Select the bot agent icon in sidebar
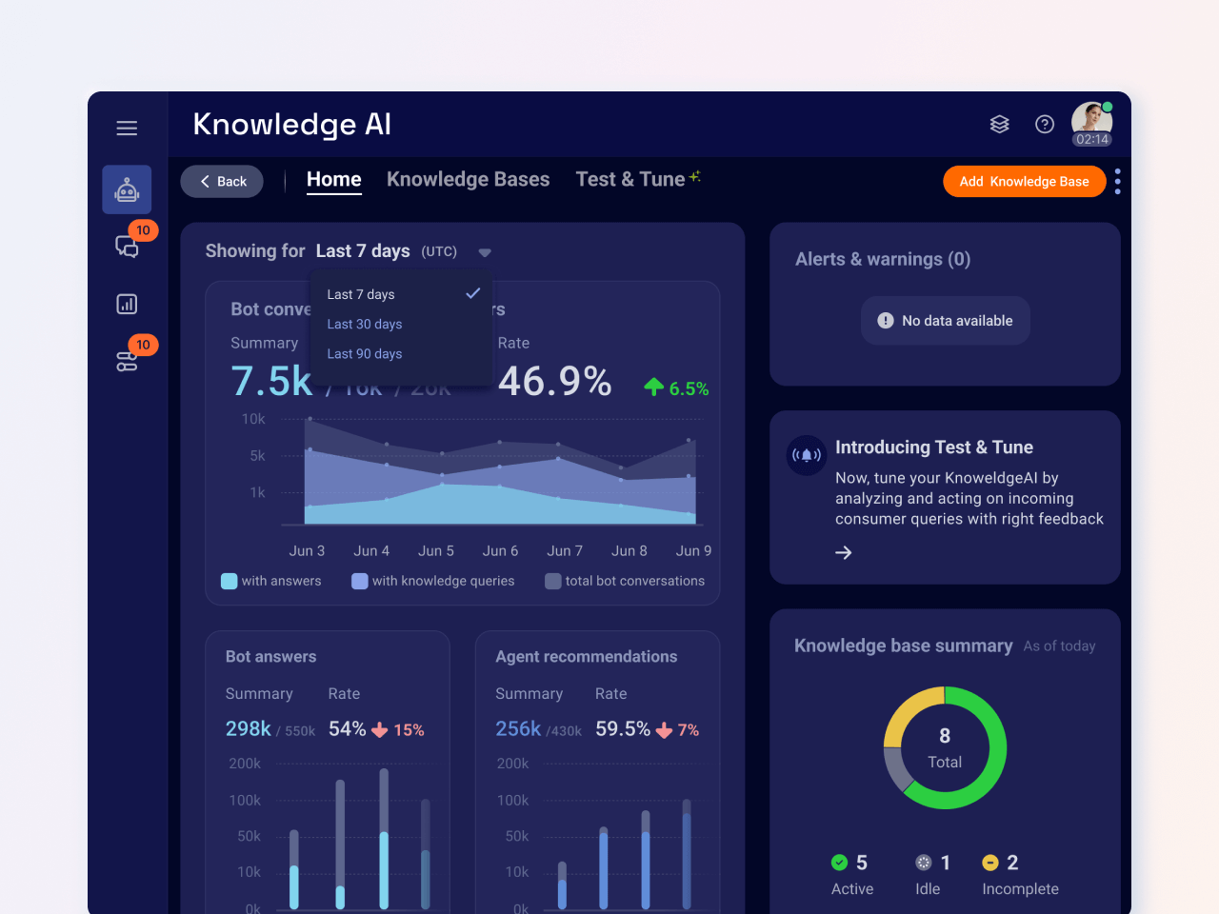Screen dimensions: 1219x914 pos(127,189)
